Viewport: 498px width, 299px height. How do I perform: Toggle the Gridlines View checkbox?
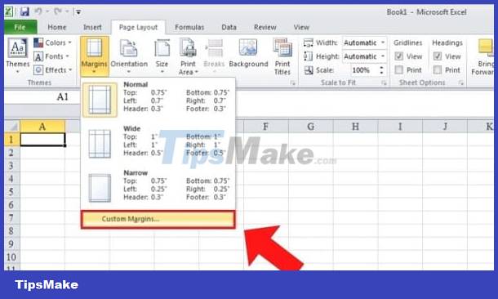tap(399, 56)
